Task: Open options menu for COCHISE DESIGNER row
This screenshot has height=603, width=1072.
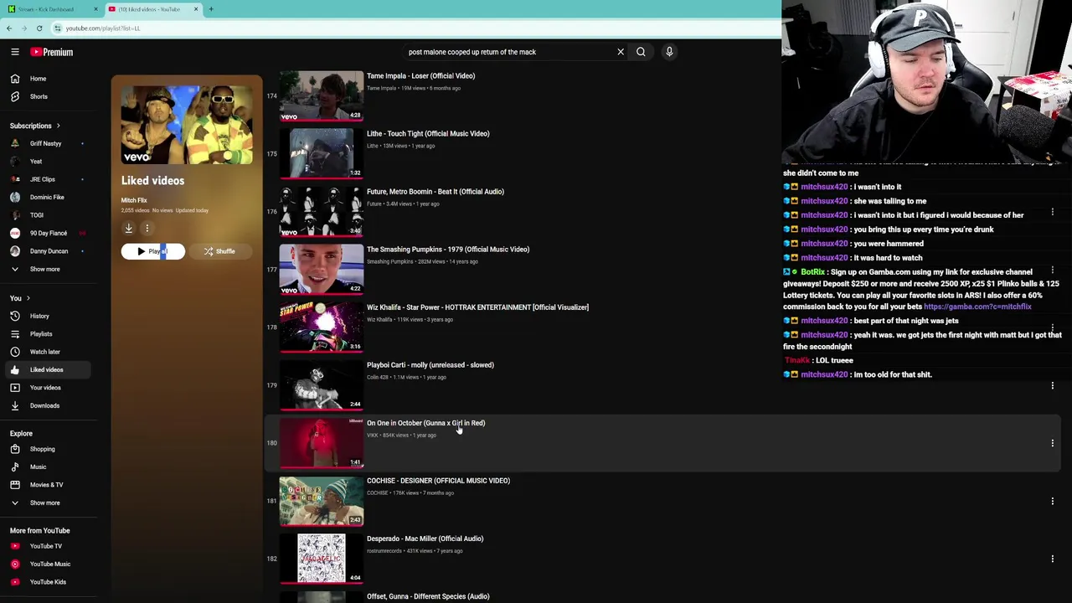Action: (1053, 501)
